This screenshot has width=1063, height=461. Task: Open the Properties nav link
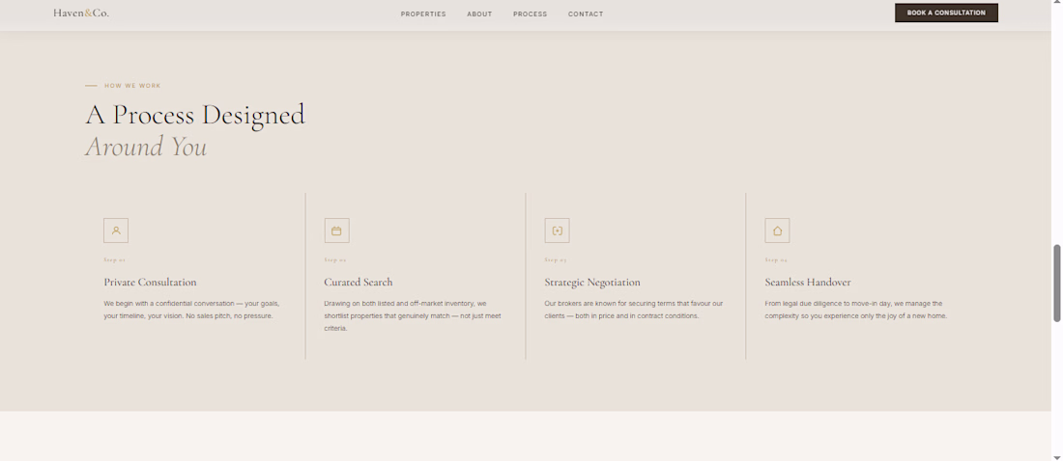click(423, 14)
